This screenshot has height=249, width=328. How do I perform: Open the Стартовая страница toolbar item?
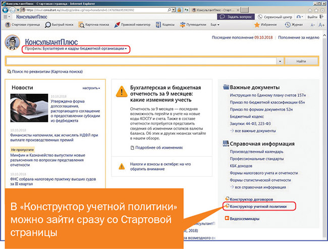[22, 25]
